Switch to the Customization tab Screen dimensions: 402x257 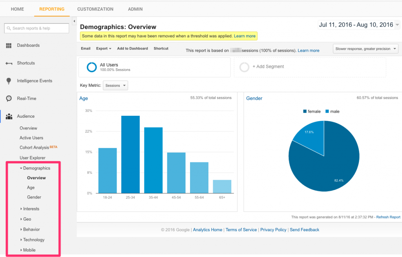(x=95, y=9)
